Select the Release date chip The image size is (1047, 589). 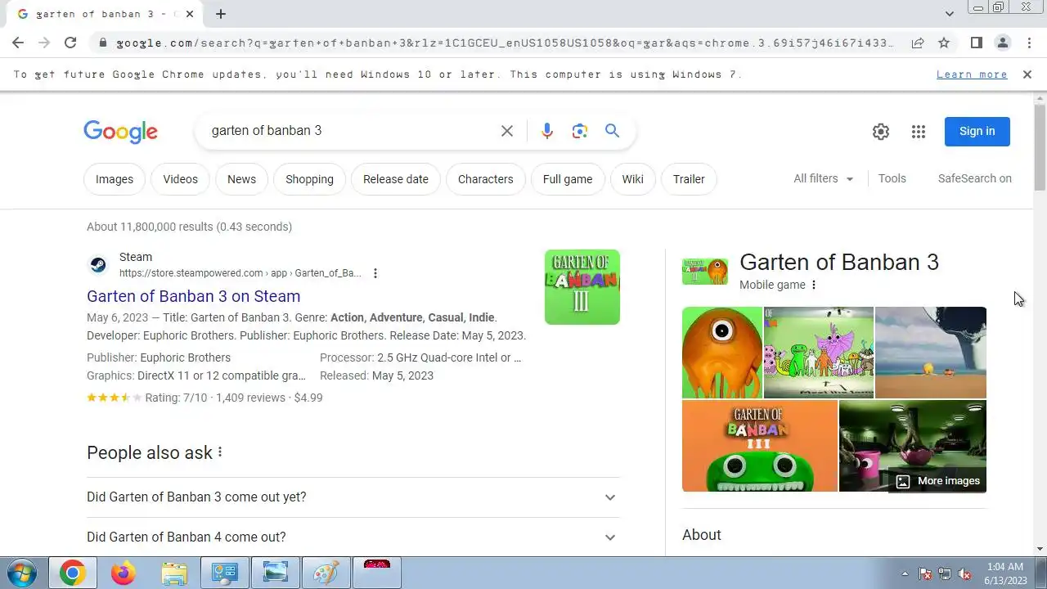(396, 179)
